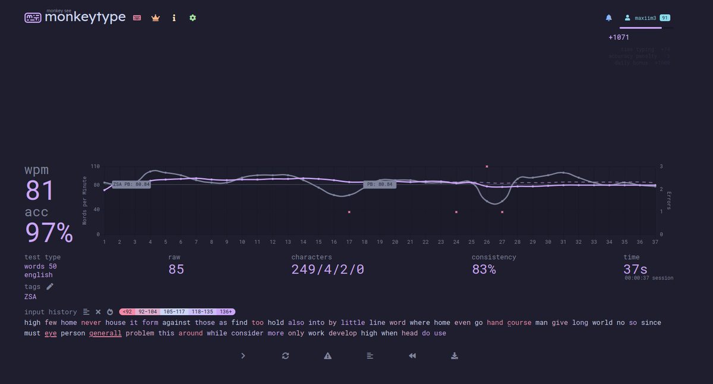Start a typing test via keyboard icon
The width and height of the screenshot is (713, 384).
coord(137,18)
